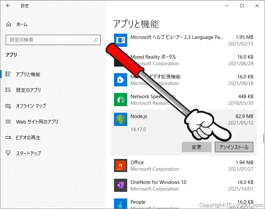Click the アプリと機能 page heading
265x209 pixels.
click(136, 24)
